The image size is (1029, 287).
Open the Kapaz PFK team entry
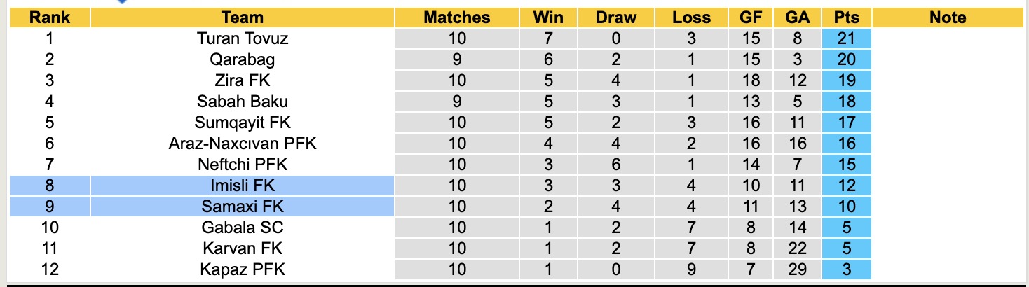pyautogui.click(x=243, y=269)
